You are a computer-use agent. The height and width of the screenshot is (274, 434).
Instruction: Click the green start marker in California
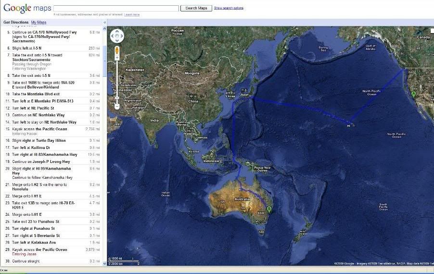(x=413, y=94)
